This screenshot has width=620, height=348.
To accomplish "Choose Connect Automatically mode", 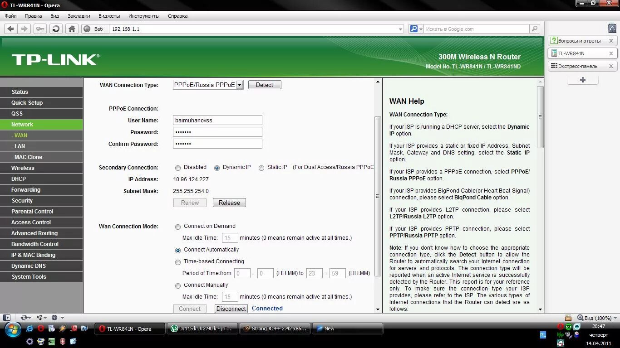I will click(x=178, y=250).
